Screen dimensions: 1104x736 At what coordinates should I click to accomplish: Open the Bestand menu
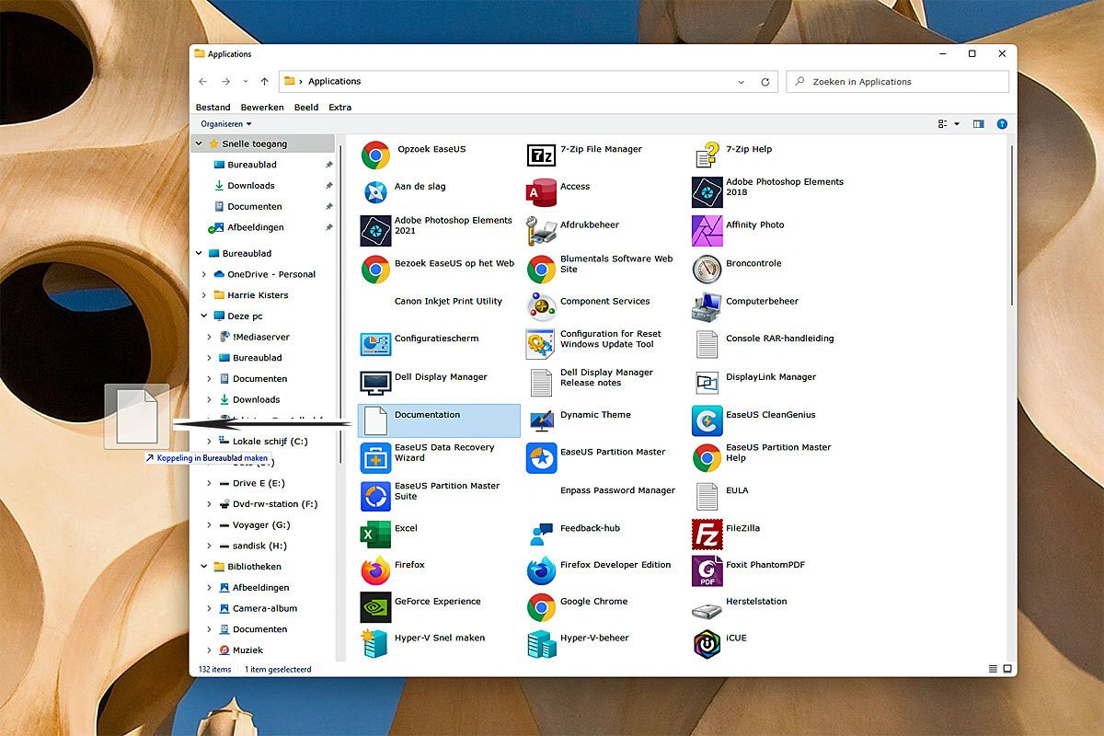pyautogui.click(x=213, y=107)
